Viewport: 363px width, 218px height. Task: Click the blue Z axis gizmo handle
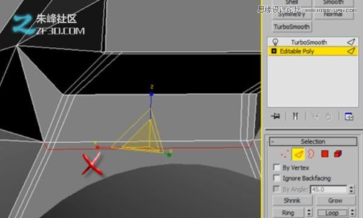[x=151, y=94]
